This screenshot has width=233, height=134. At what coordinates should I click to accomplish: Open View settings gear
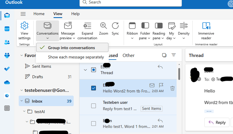(24, 31)
